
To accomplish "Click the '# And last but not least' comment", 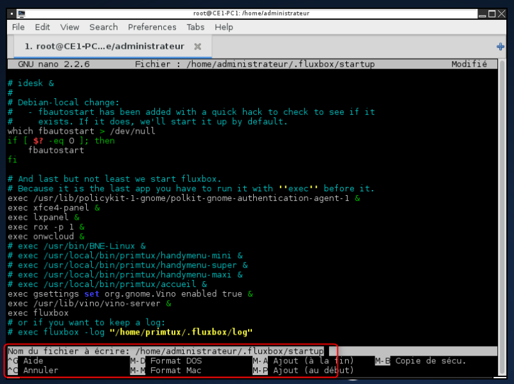I will [x=115, y=179].
